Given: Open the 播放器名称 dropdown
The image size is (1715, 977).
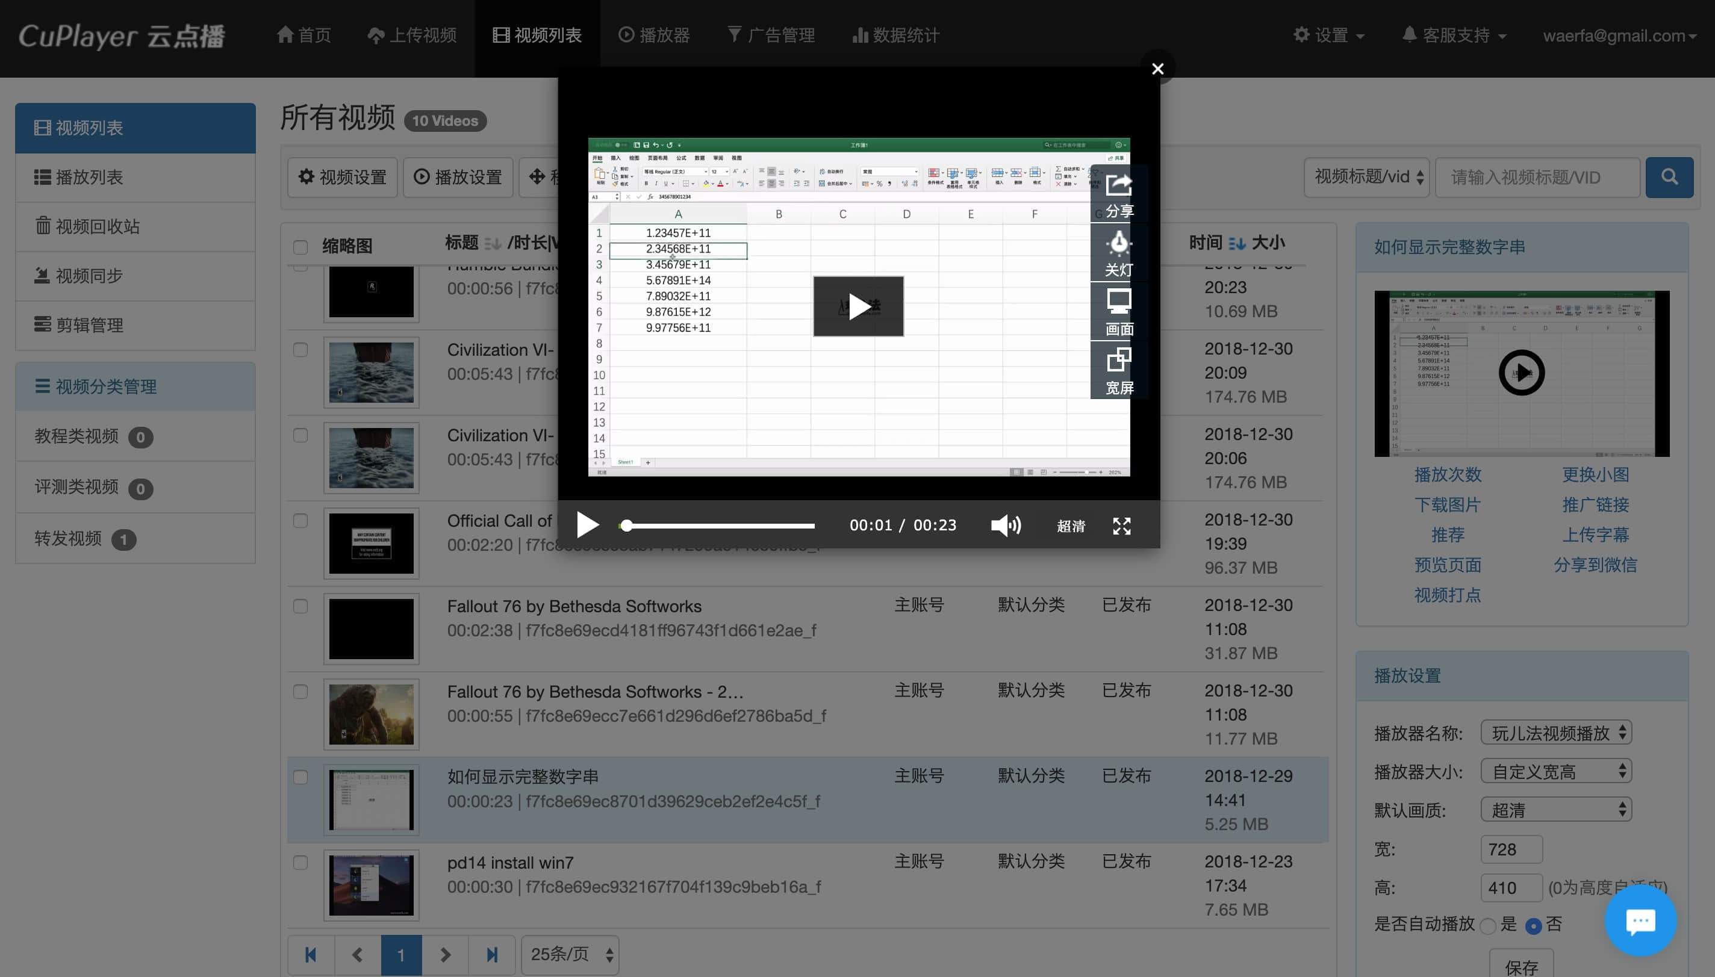Looking at the screenshot, I should 1556,733.
